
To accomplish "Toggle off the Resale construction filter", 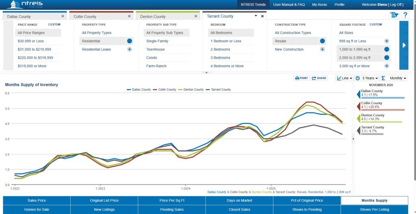I will pos(322,41).
